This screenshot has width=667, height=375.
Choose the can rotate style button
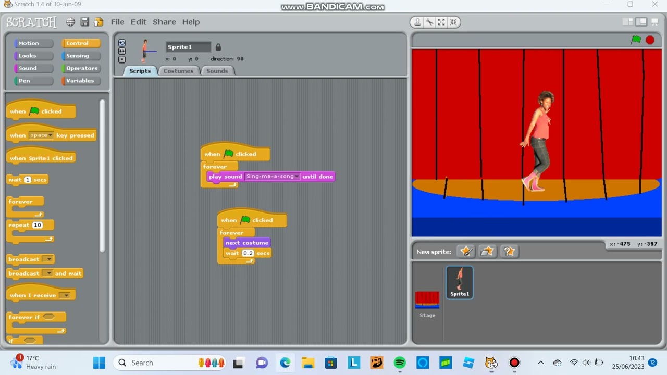(122, 43)
